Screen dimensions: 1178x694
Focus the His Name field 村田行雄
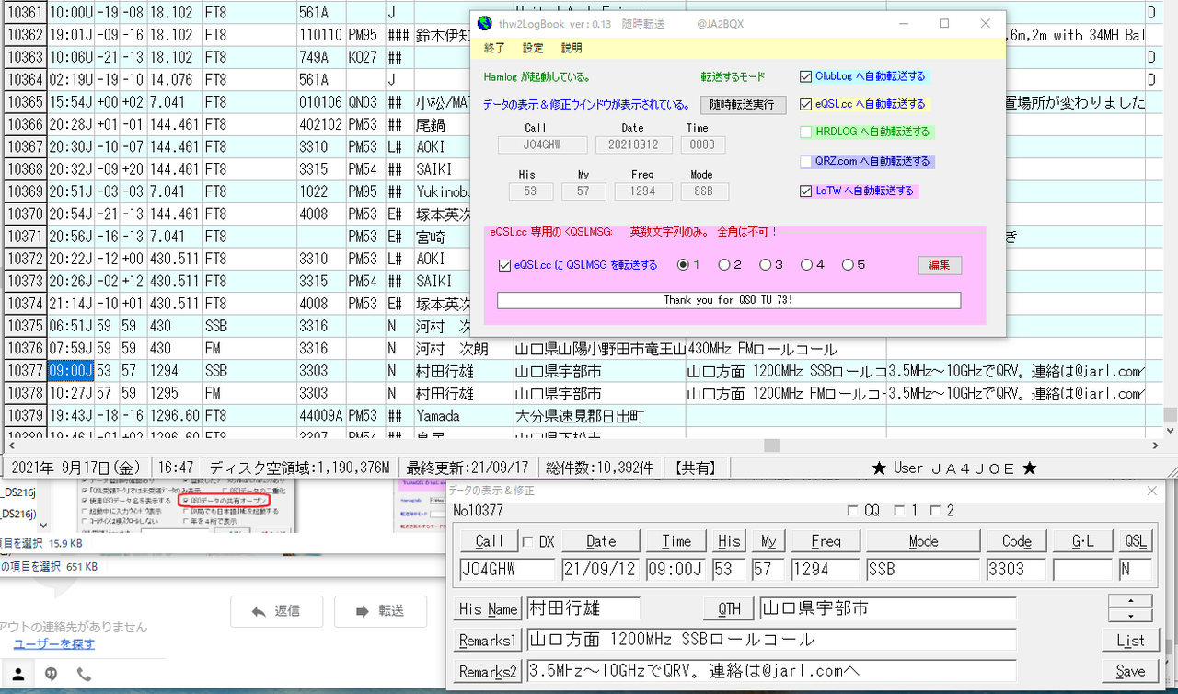coord(583,608)
